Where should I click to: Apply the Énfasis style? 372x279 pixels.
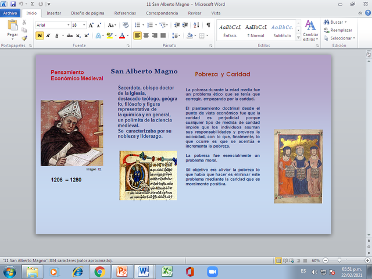coord(230,31)
